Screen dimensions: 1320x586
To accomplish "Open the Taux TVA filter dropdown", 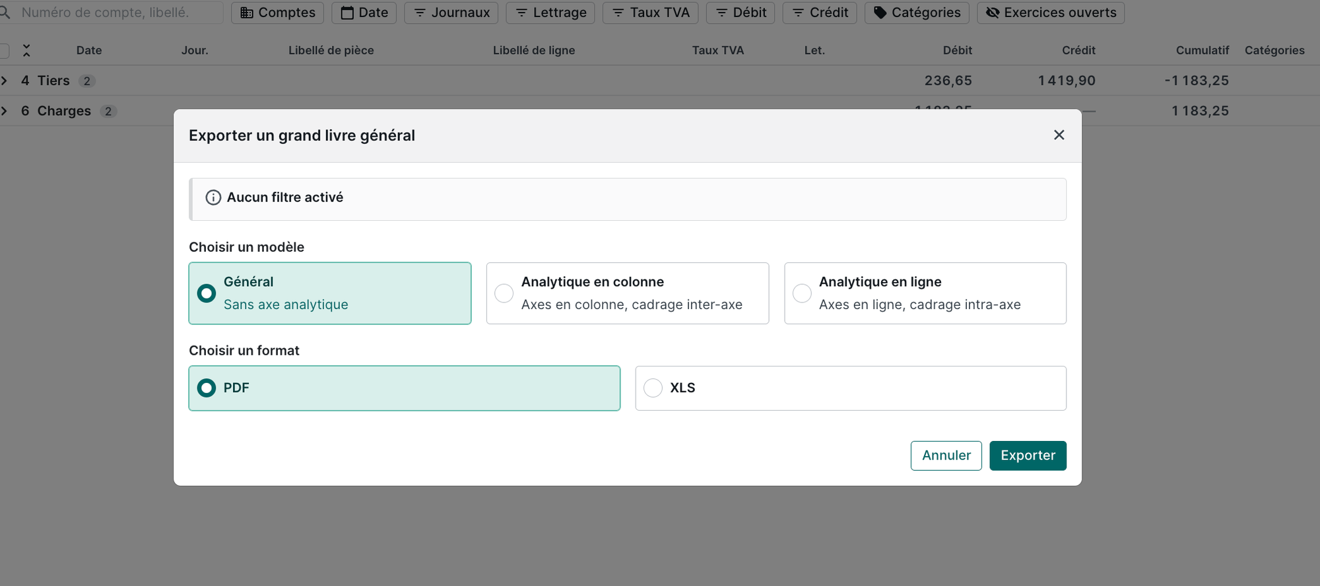I will point(650,13).
